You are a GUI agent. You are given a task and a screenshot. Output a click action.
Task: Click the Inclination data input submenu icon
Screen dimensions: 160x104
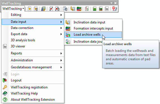pos(68,22)
